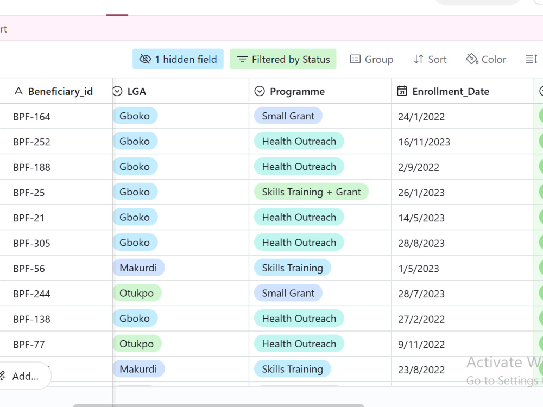This screenshot has height=407, width=543.
Task: Click the Add... button
Action: (x=24, y=376)
